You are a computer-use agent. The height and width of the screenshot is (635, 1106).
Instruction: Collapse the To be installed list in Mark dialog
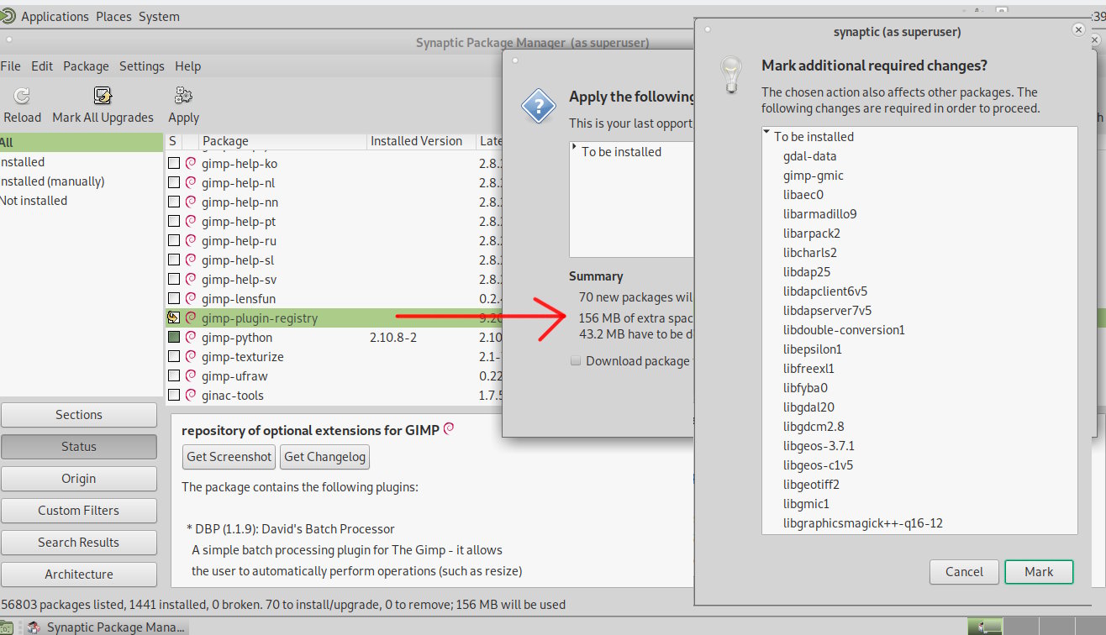766,134
